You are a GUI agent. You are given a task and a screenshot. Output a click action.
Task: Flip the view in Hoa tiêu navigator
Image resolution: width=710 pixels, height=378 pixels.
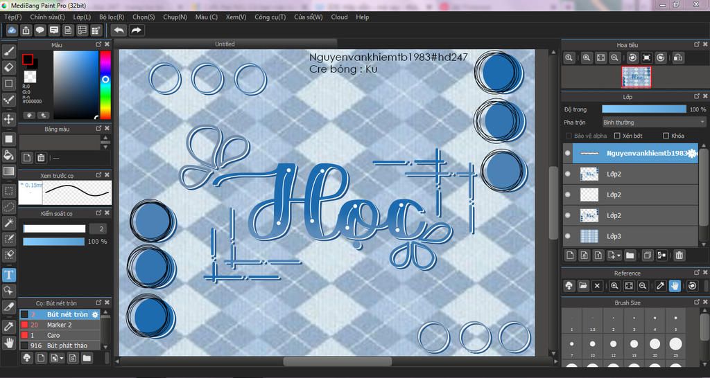[678, 57]
